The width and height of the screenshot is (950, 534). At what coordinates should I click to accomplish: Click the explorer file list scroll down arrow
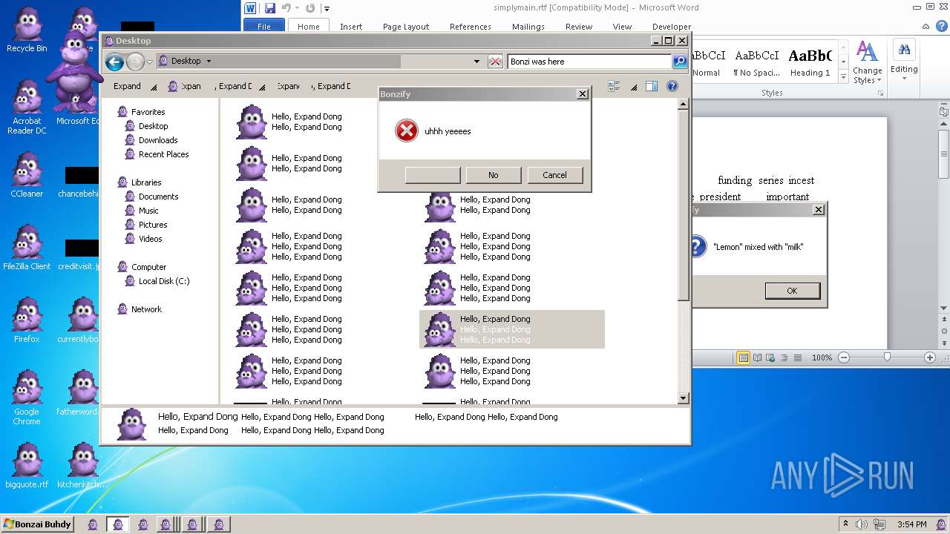click(684, 398)
